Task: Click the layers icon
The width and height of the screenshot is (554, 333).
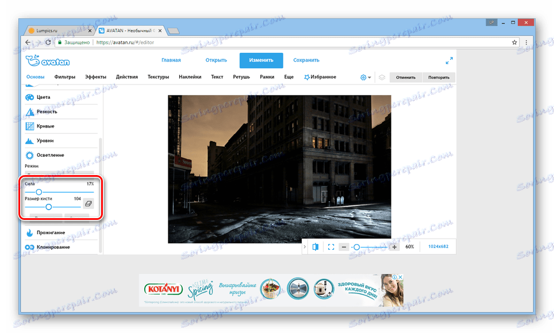Action: pos(382,78)
